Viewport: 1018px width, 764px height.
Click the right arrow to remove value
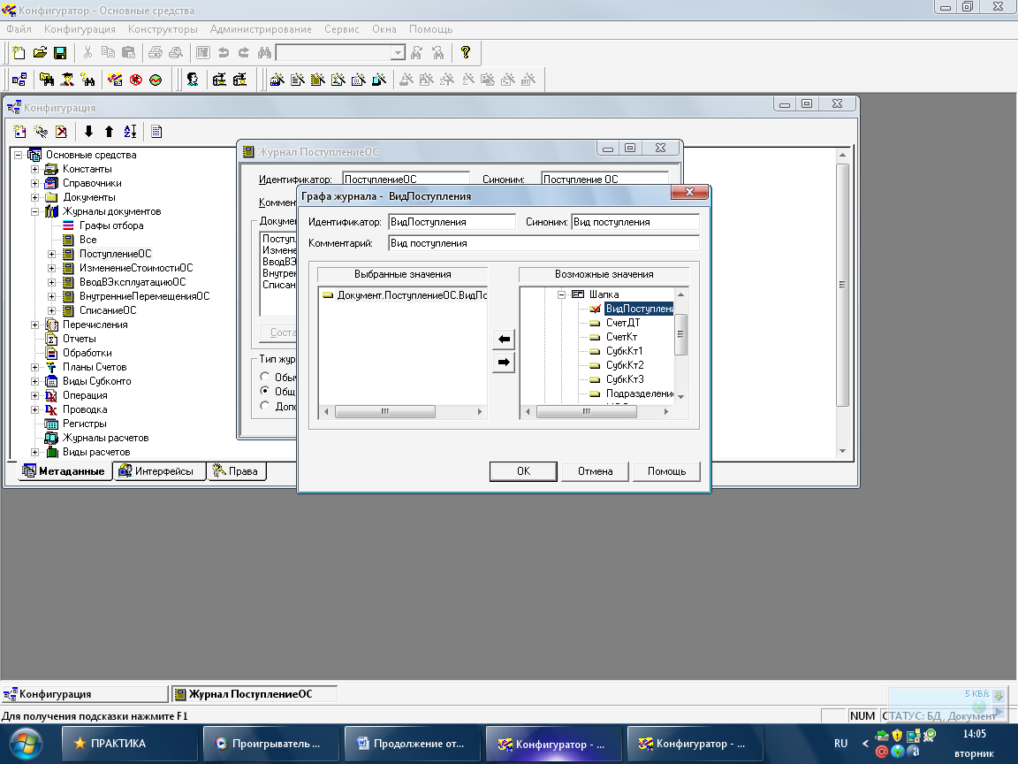[x=504, y=363]
